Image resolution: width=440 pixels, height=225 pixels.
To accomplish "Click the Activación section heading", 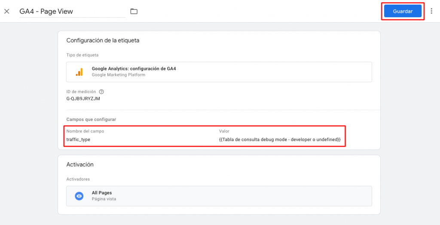I will coord(80,165).
